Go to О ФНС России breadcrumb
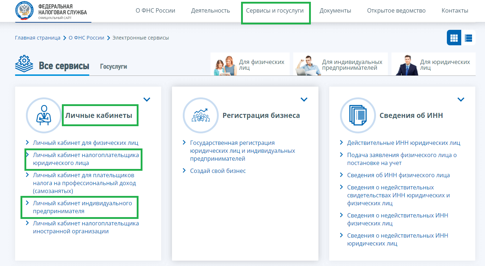Viewport: 485px width, 266px height. 86,38
